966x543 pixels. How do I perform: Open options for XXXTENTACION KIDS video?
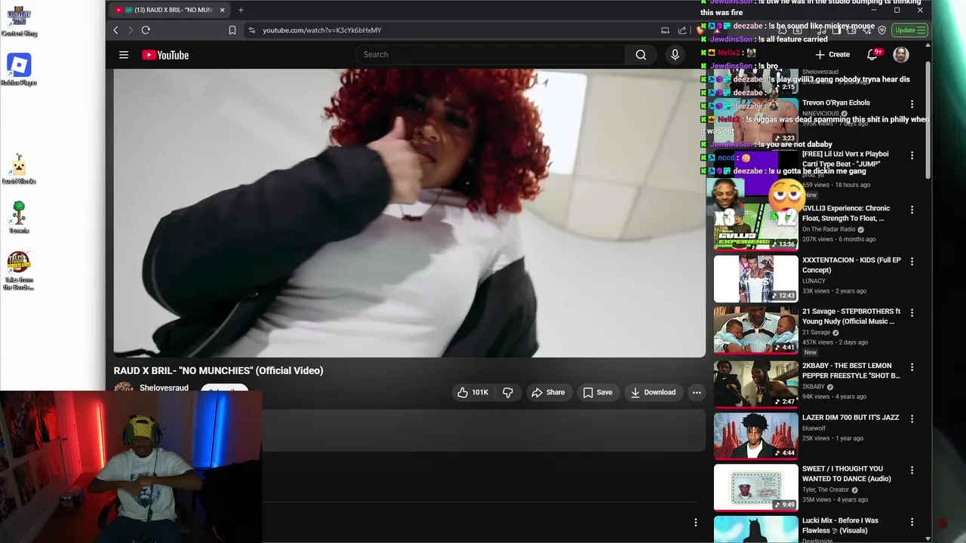click(x=912, y=262)
